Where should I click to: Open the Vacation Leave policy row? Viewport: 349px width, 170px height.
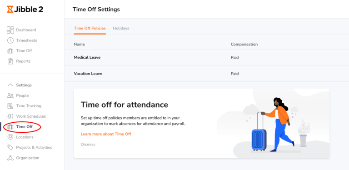207,74
